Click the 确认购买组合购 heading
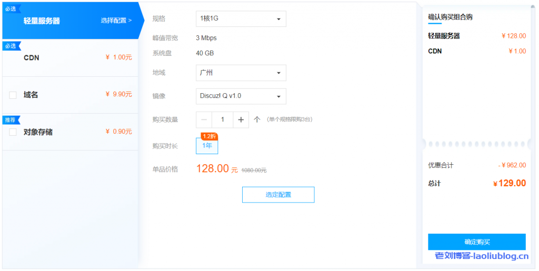The image size is (539, 271). [450, 17]
